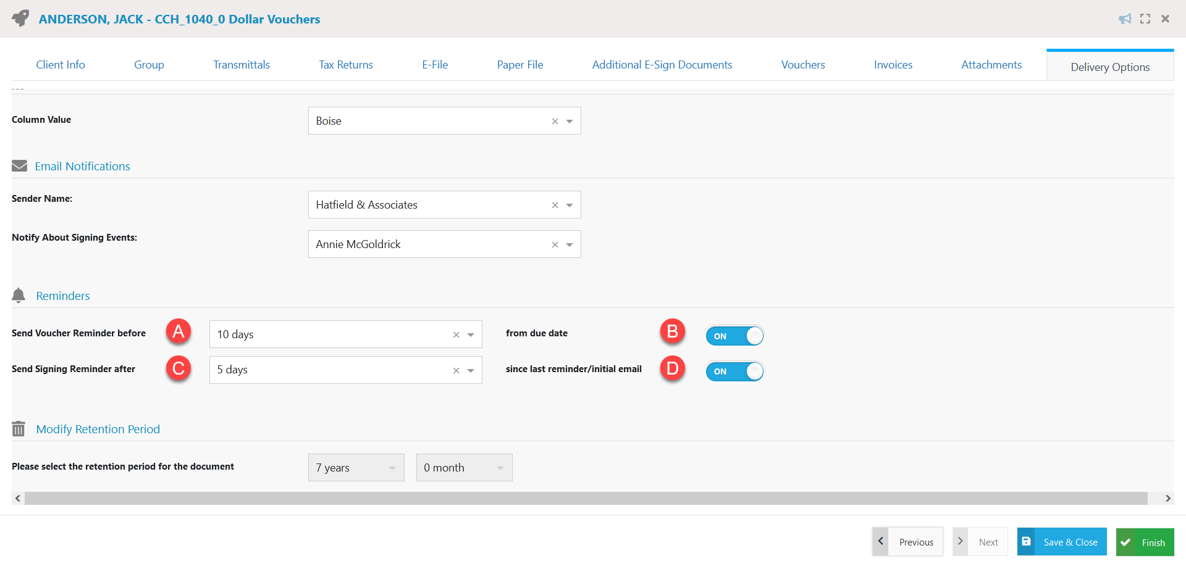Viewport: 1186px width, 569px height.
Task: Clear the Hatfield & Associates sender name
Action: (555, 205)
